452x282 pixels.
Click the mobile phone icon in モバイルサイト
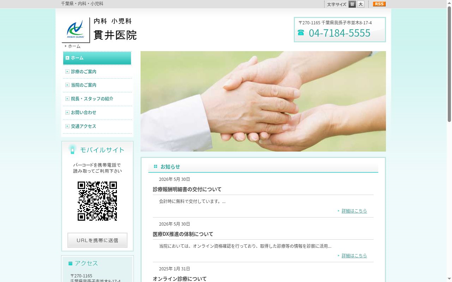tap(72, 149)
